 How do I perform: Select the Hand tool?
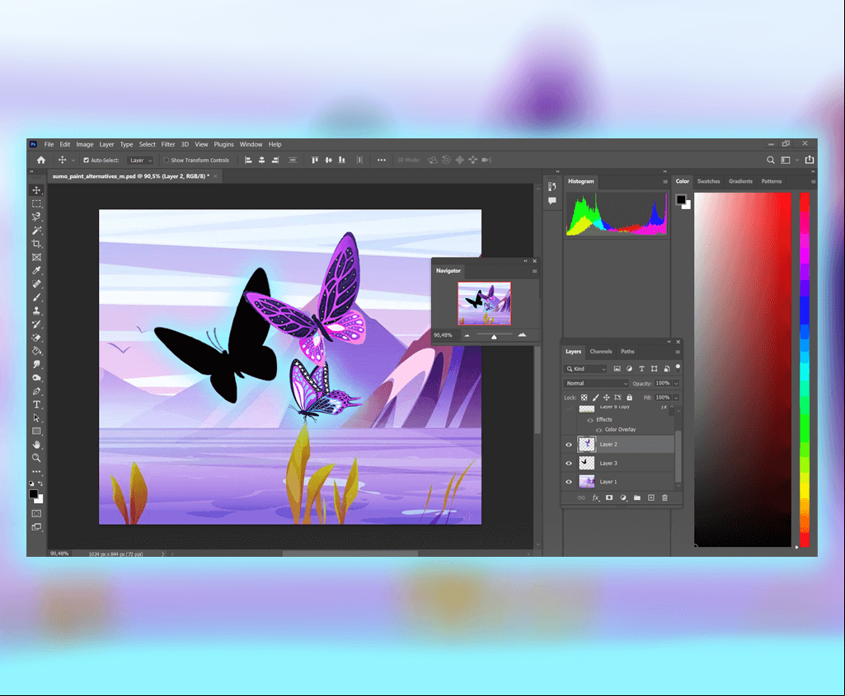36,445
